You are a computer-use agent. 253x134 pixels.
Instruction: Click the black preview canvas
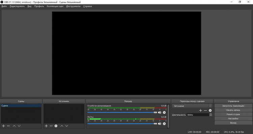[126, 53]
